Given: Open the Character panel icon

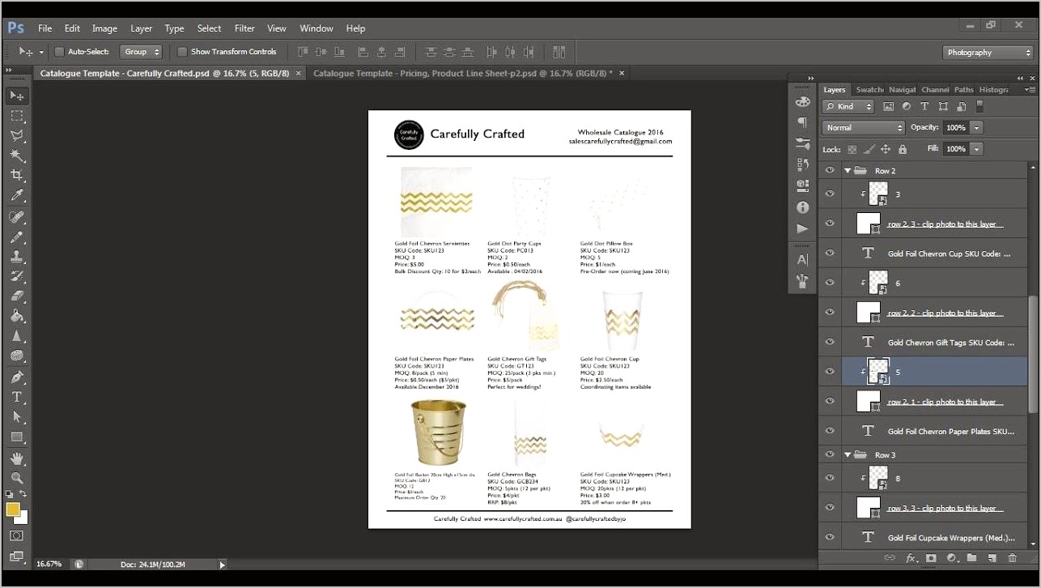Looking at the screenshot, I should 802,260.
